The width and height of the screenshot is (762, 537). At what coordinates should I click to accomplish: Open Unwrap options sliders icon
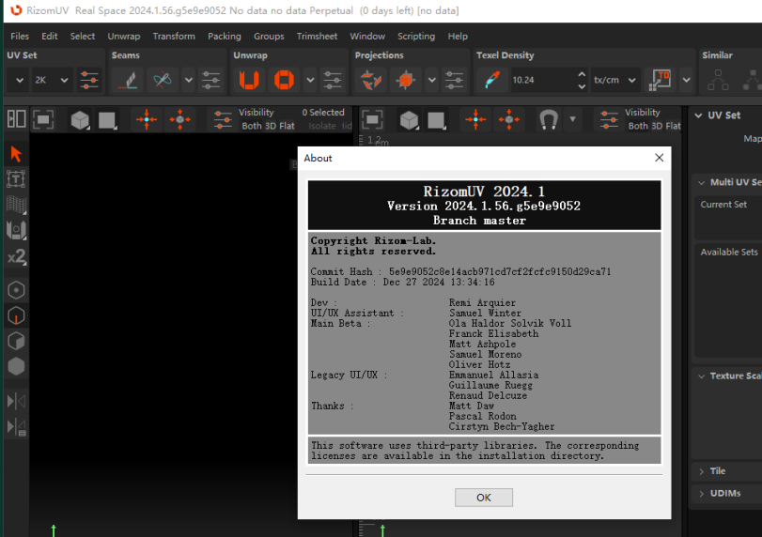coord(333,80)
